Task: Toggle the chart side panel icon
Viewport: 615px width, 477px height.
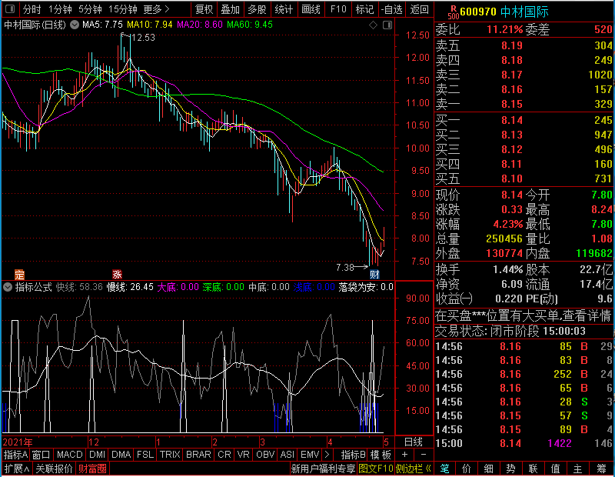Action: click(387, 25)
